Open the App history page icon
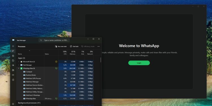 [13, 60]
